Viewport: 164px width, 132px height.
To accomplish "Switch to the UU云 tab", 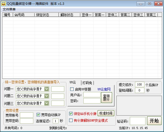I will 73,82.
